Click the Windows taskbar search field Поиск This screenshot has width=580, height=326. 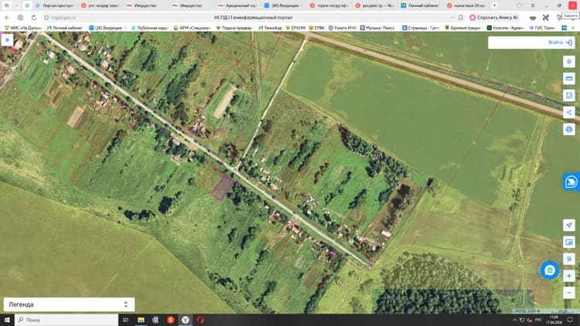[67, 320]
